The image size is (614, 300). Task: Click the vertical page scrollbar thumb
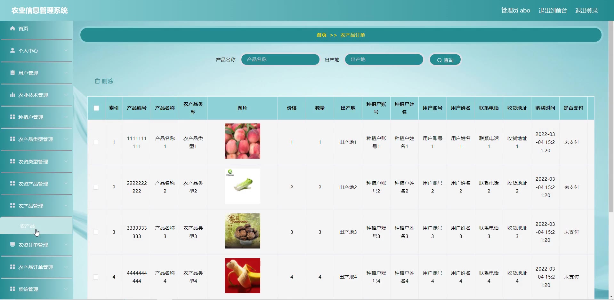611,117
